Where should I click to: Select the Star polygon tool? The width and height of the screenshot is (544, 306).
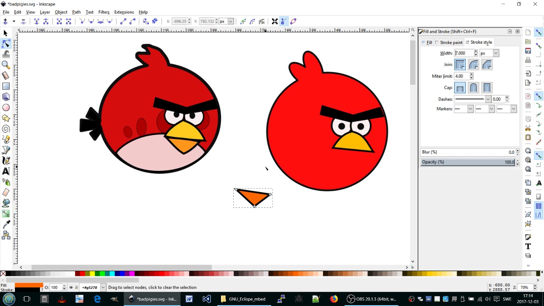(x=6, y=118)
